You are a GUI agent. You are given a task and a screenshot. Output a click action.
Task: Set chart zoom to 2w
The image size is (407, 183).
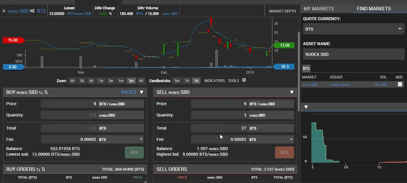pos(111,81)
